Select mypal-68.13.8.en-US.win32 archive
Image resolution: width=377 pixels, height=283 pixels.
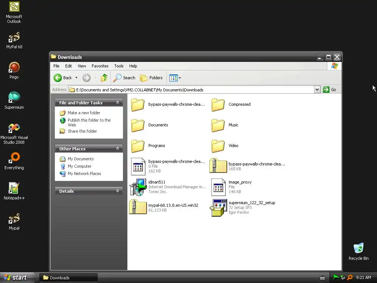pos(164,207)
